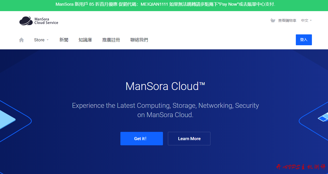Click the ManSora cloud logo icon
The image size is (328, 174).
(26, 21)
